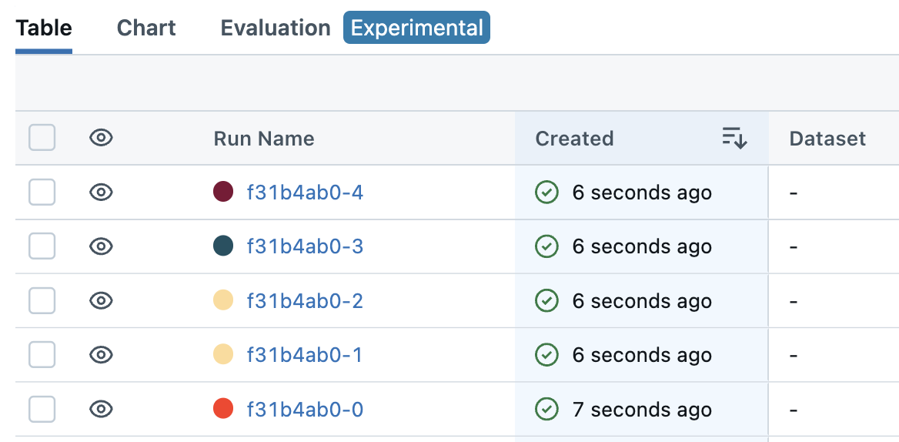Screen dimensions: 899x442
Task: Check the box for run f31b4ab0-4
Action: (42, 192)
